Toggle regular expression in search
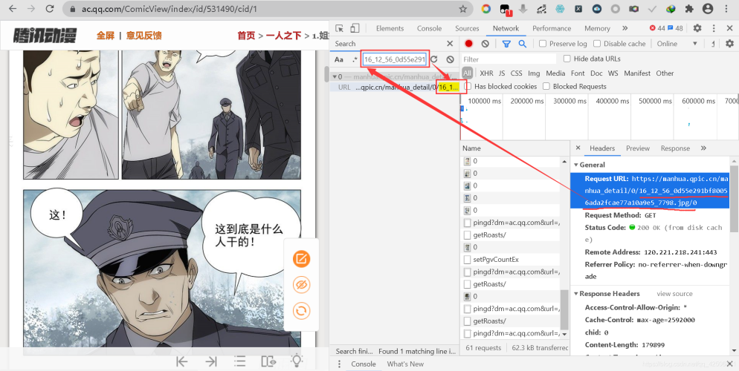 click(x=355, y=59)
